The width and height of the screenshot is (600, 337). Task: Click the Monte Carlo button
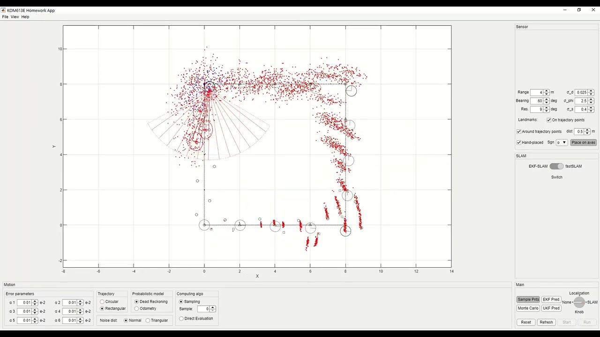click(x=528, y=308)
